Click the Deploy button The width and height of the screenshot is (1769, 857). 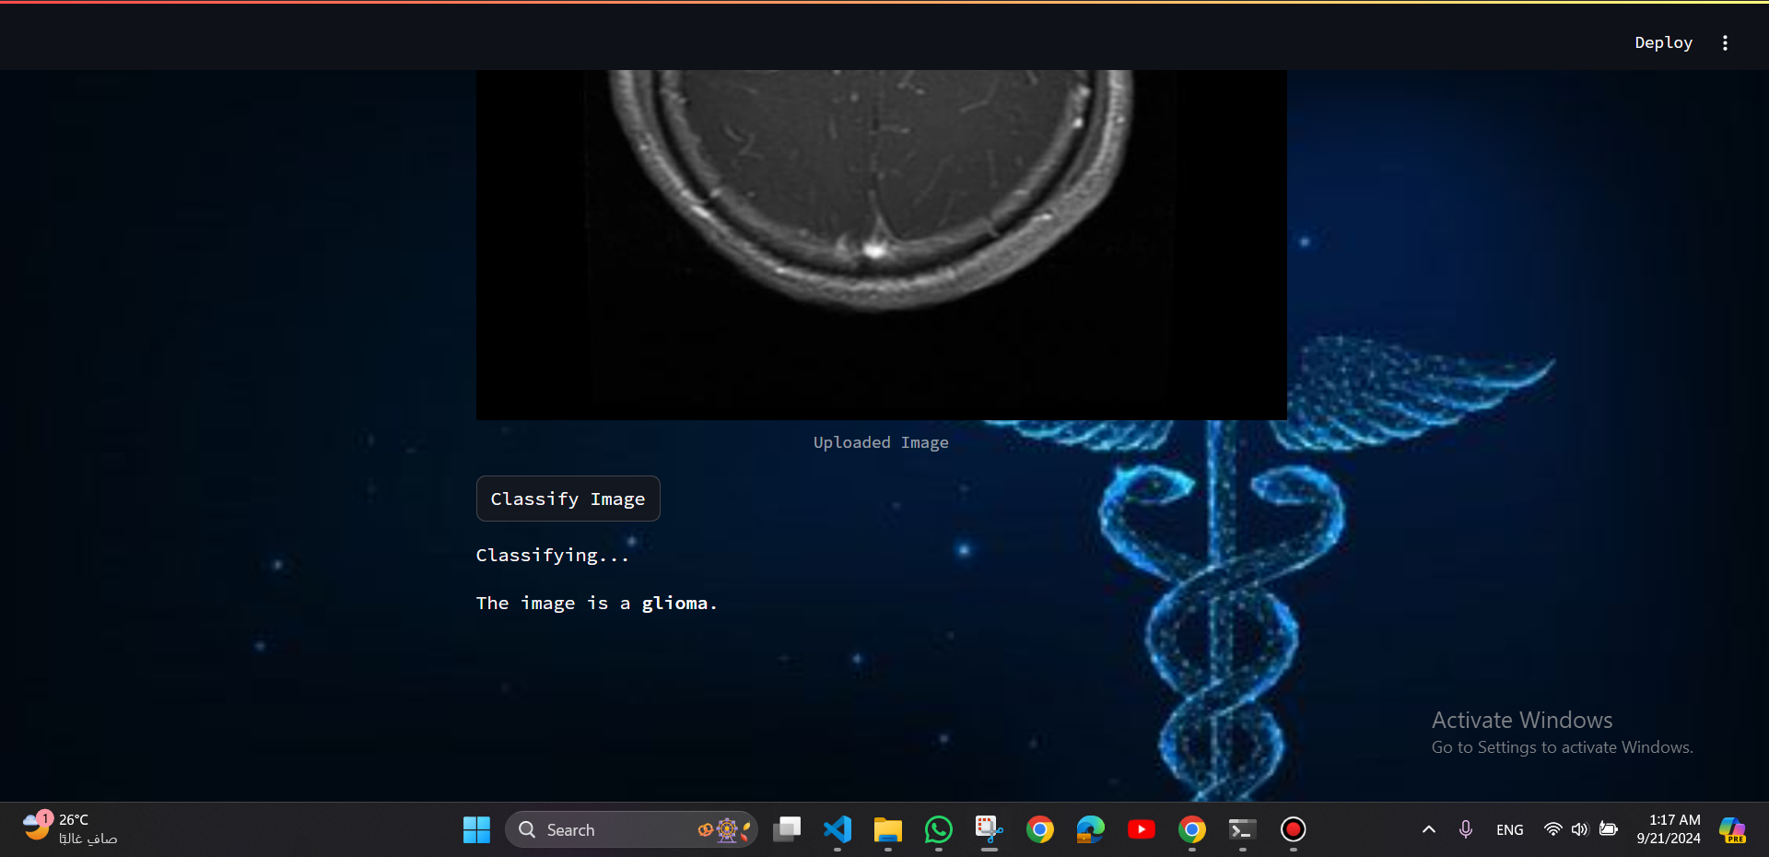(x=1663, y=42)
